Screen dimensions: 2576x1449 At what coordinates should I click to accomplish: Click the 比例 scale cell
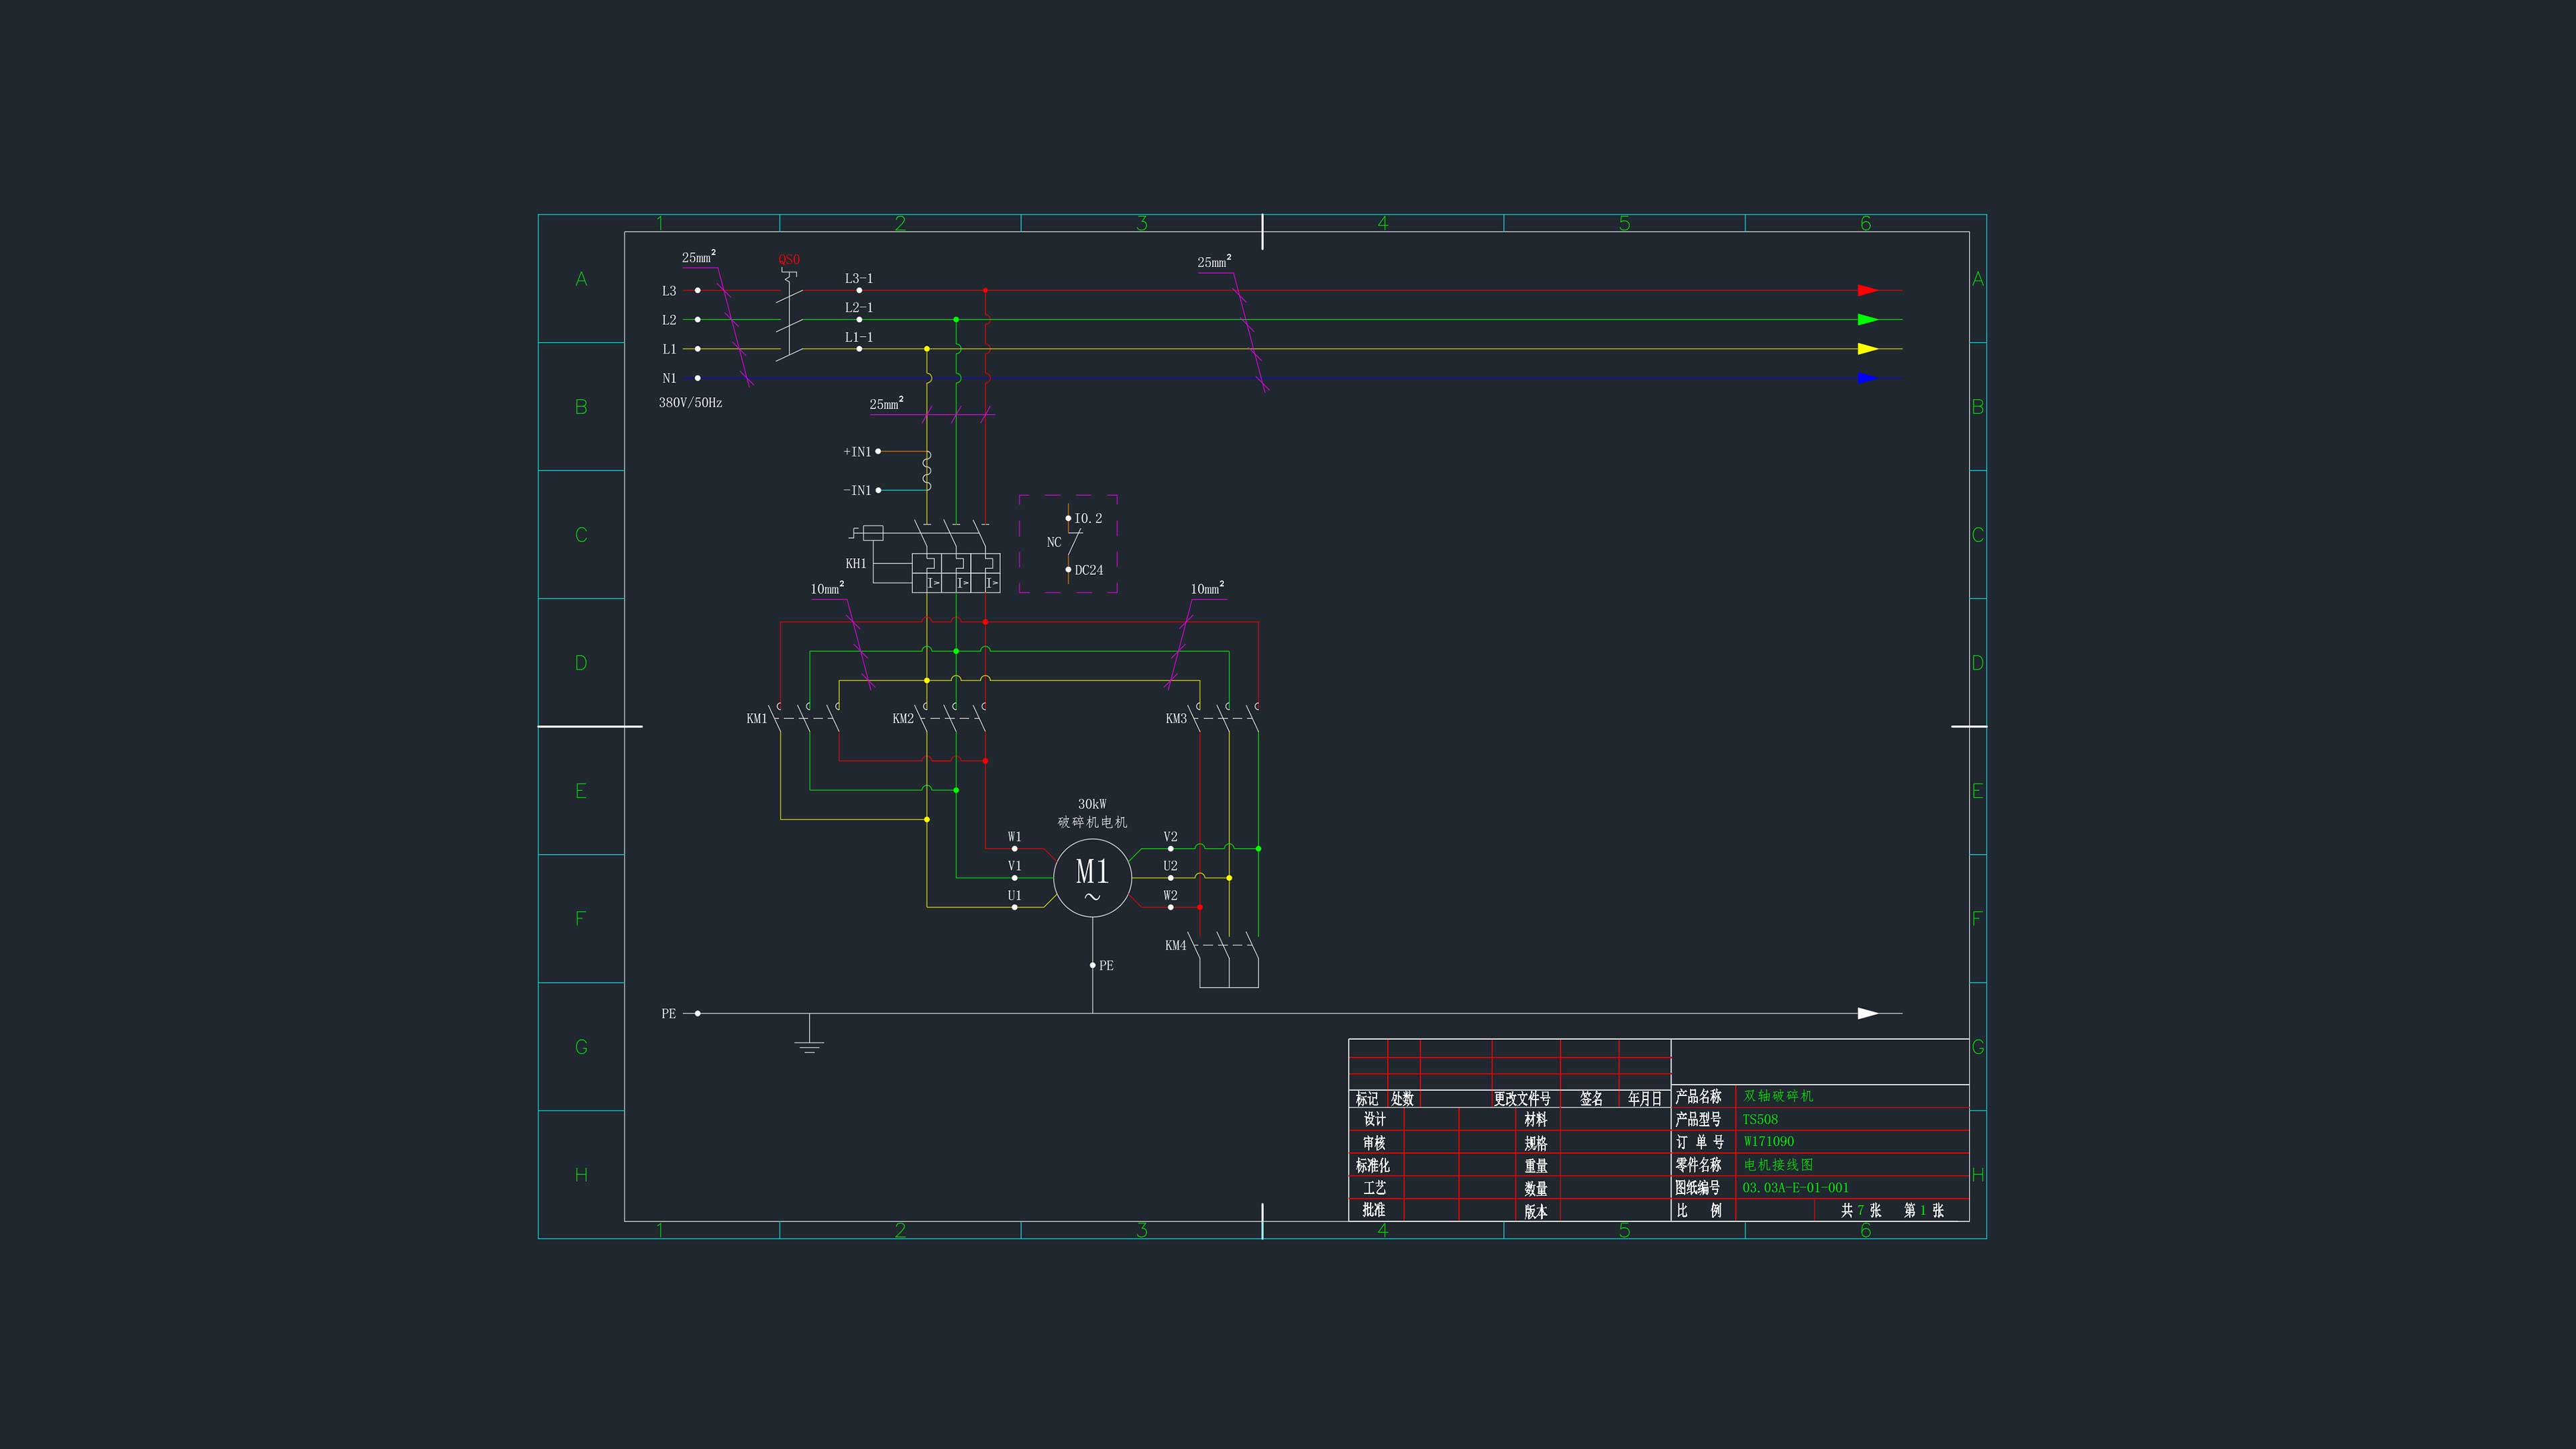[x=1699, y=1210]
